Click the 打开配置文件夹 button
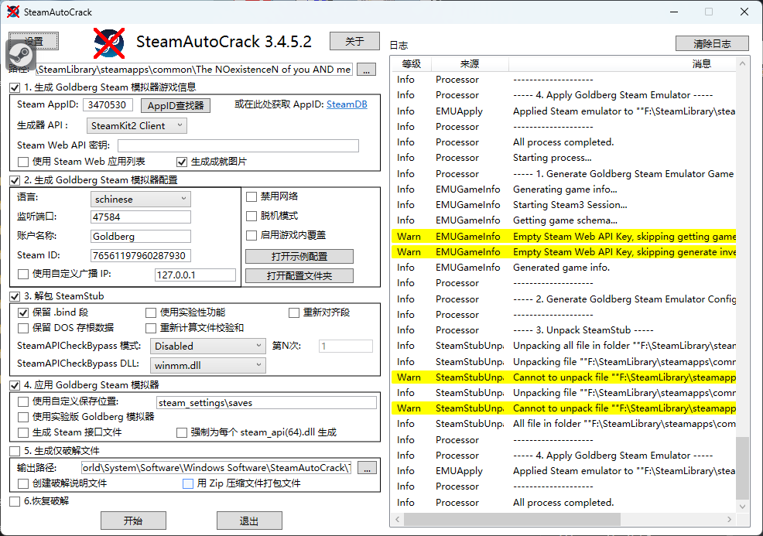The image size is (763, 536). coord(299,275)
